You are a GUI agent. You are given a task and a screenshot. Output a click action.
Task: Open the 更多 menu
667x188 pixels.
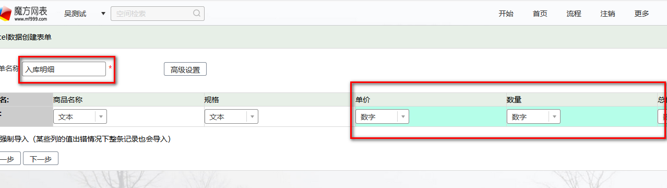click(x=642, y=14)
